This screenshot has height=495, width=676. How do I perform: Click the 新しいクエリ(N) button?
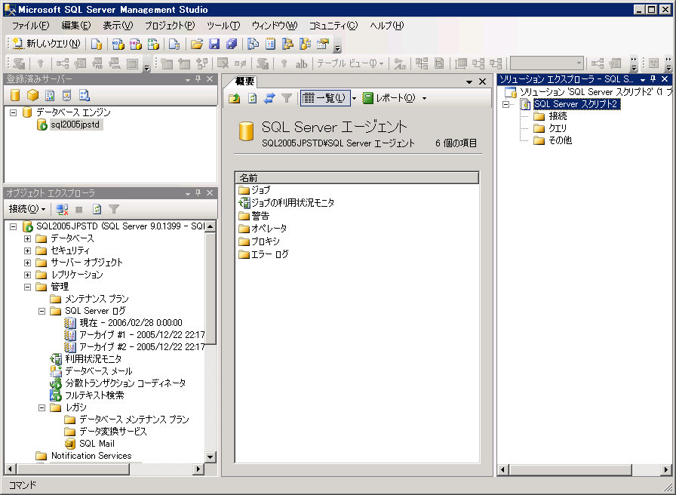pyautogui.click(x=46, y=44)
